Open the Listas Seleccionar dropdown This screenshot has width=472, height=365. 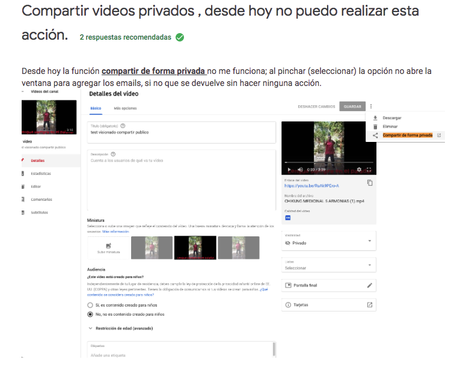click(329, 265)
